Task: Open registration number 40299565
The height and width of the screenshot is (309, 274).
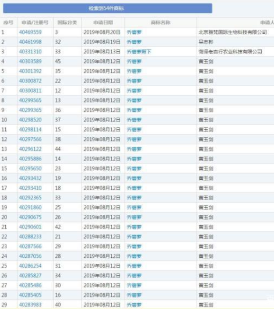Action: pos(30,100)
